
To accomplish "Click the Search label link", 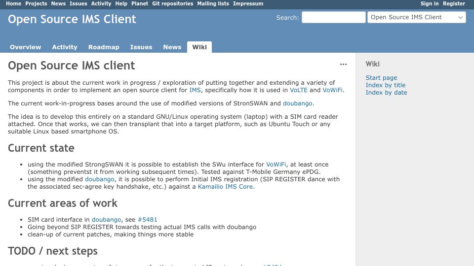I will click(287, 18).
